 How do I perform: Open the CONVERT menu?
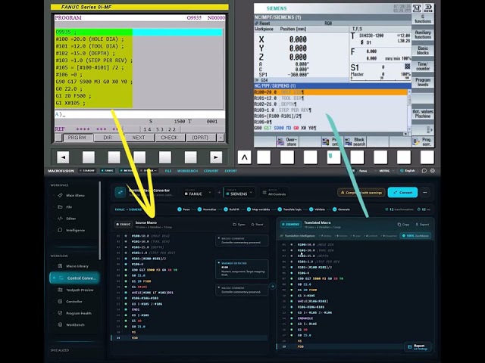pos(211,171)
